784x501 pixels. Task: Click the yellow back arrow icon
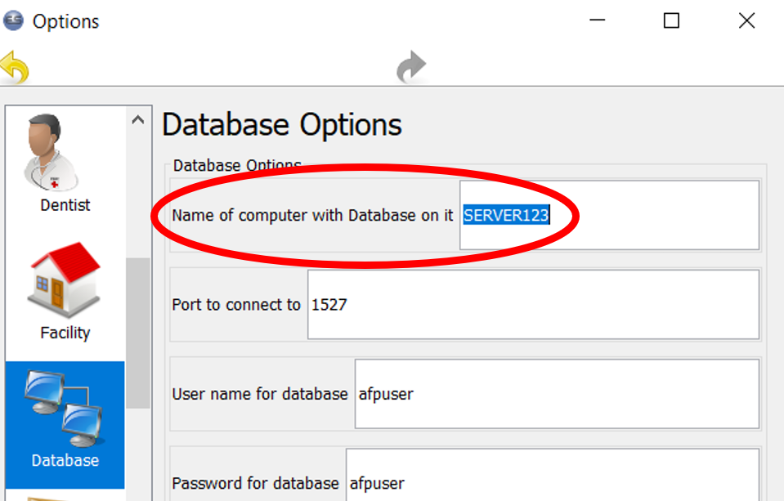pyautogui.click(x=15, y=68)
